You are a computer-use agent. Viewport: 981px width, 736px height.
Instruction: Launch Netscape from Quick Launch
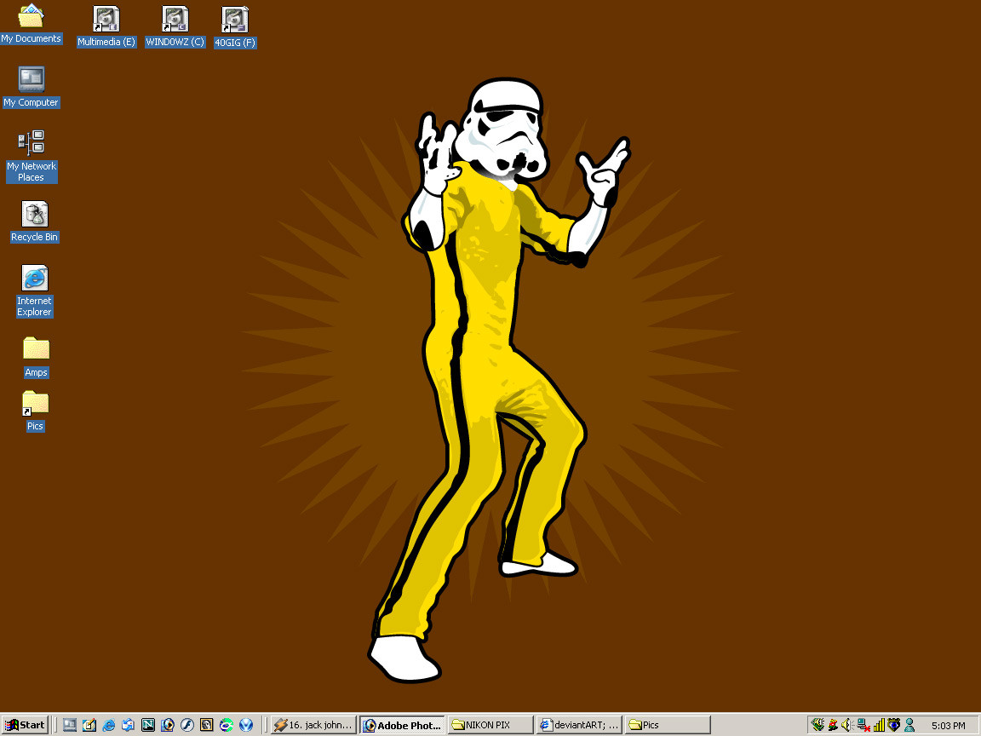click(147, 725)
